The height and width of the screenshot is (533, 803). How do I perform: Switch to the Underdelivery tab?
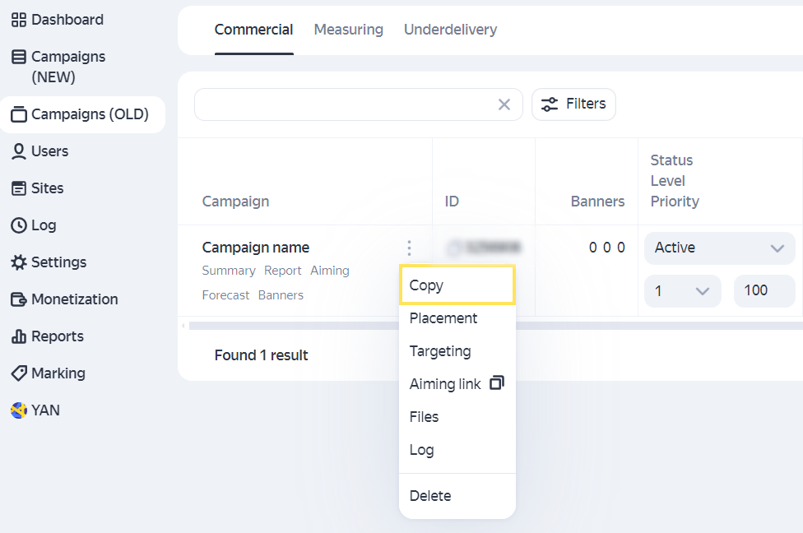tap(450, 30)
